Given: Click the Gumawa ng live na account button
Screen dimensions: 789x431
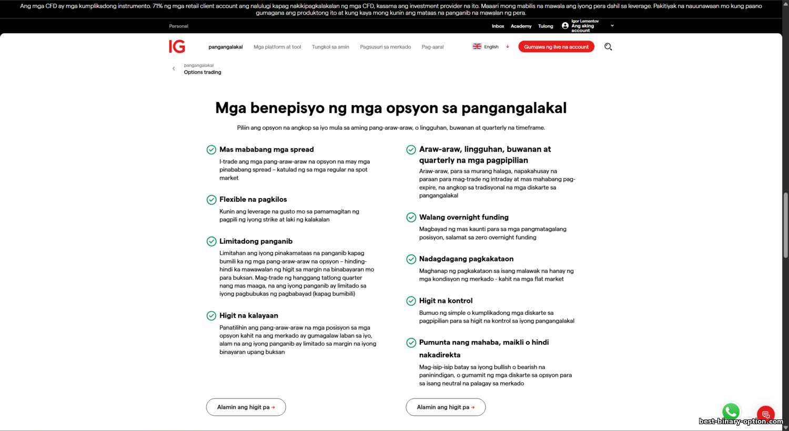Looking at the screenshot, I should coord(556,47).
